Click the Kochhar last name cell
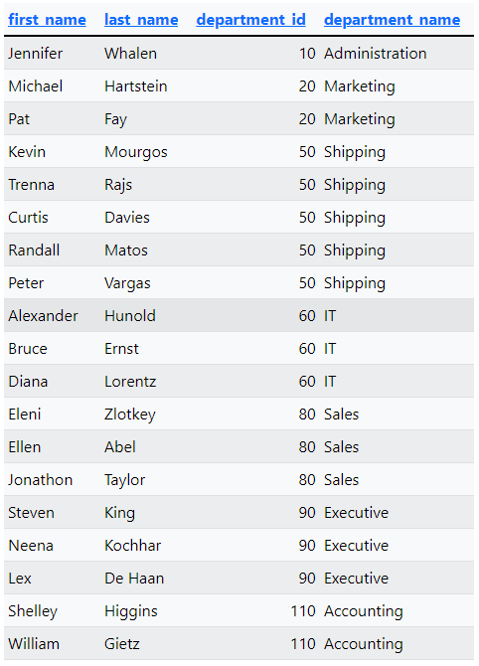The height and width of the screenshot is (666, 479). tap(132, 546)
